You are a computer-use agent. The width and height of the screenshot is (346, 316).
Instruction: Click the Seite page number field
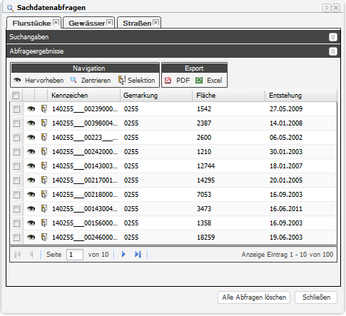point(75,255)
